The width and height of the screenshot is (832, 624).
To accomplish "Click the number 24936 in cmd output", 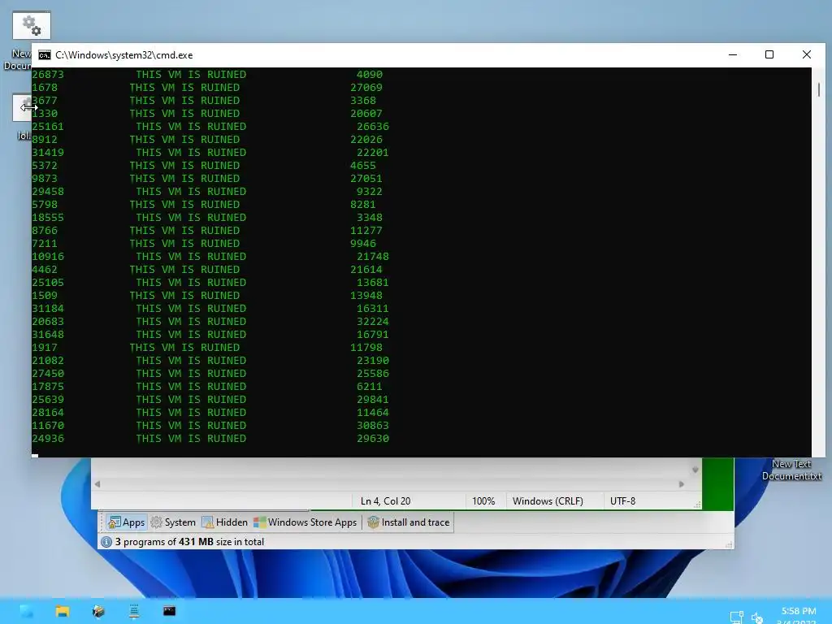I will [x=48, y=438].
